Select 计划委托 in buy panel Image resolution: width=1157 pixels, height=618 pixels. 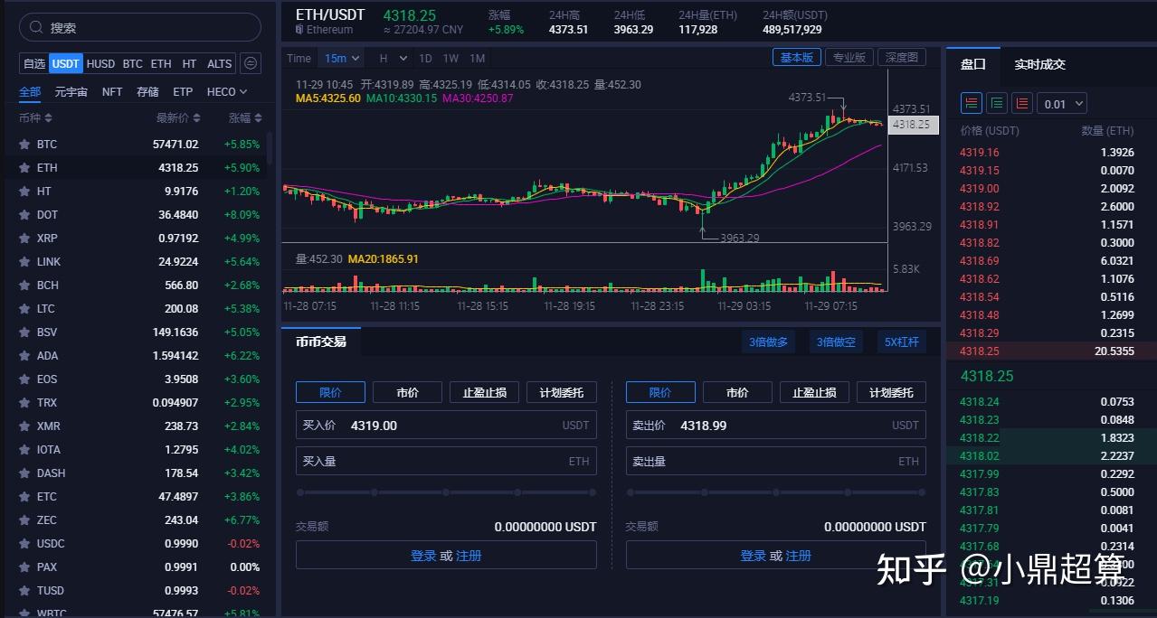coord(562,392)
